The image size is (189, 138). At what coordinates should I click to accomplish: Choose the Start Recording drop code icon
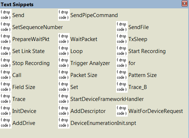(122, 51)
